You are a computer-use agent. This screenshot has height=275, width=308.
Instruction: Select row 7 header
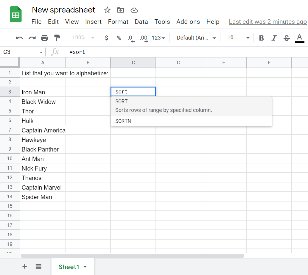tap(10, 130)
